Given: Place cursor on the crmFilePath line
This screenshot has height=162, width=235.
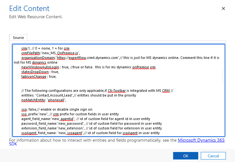Looking at the screenshot, I should coord(50,53).
